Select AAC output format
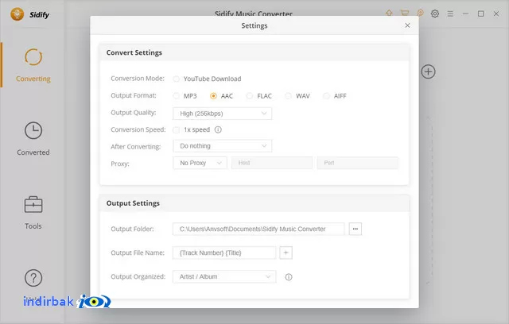Image resolution: width=509 pixels, height=324 pixels. coord(213,96)
